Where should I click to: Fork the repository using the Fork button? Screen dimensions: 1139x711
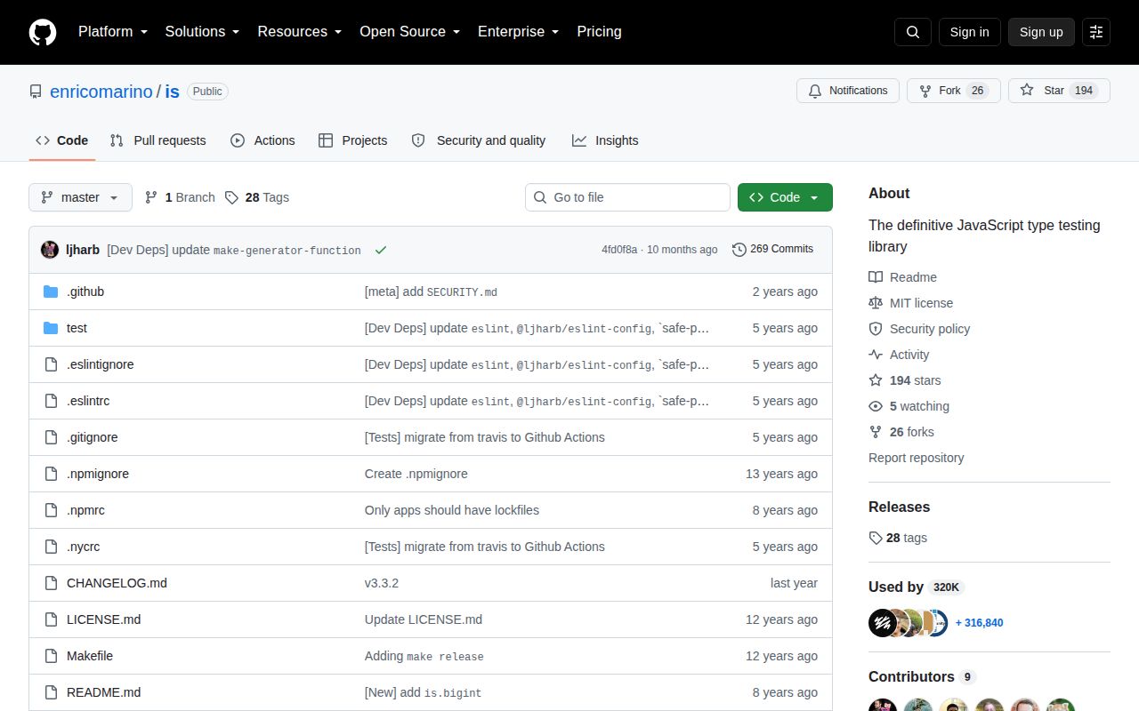click(x=954, y=91)
